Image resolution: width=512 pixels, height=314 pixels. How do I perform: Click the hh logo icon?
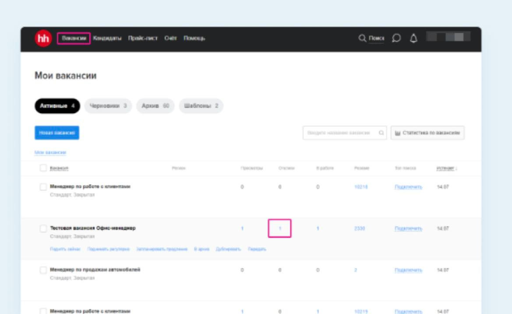tap(43, 39)
